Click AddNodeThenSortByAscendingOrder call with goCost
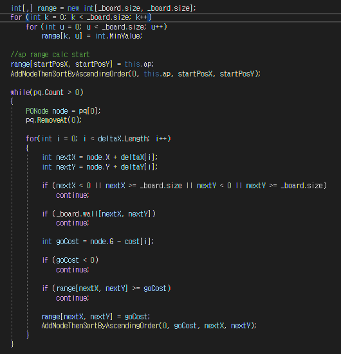The image size is (341, 354). (149, 326)
